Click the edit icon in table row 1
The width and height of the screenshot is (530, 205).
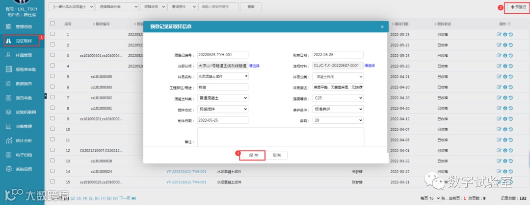coord(499,34)
